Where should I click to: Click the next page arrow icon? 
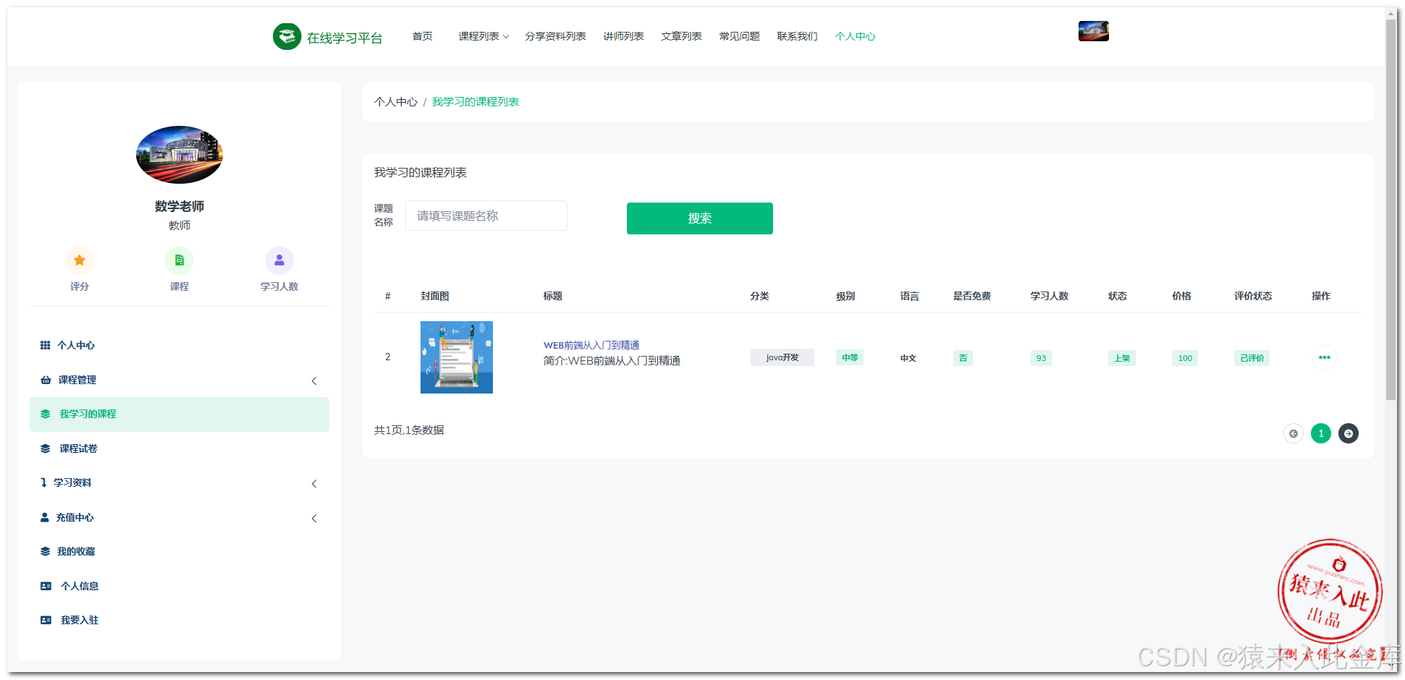tap(1348, 433)
